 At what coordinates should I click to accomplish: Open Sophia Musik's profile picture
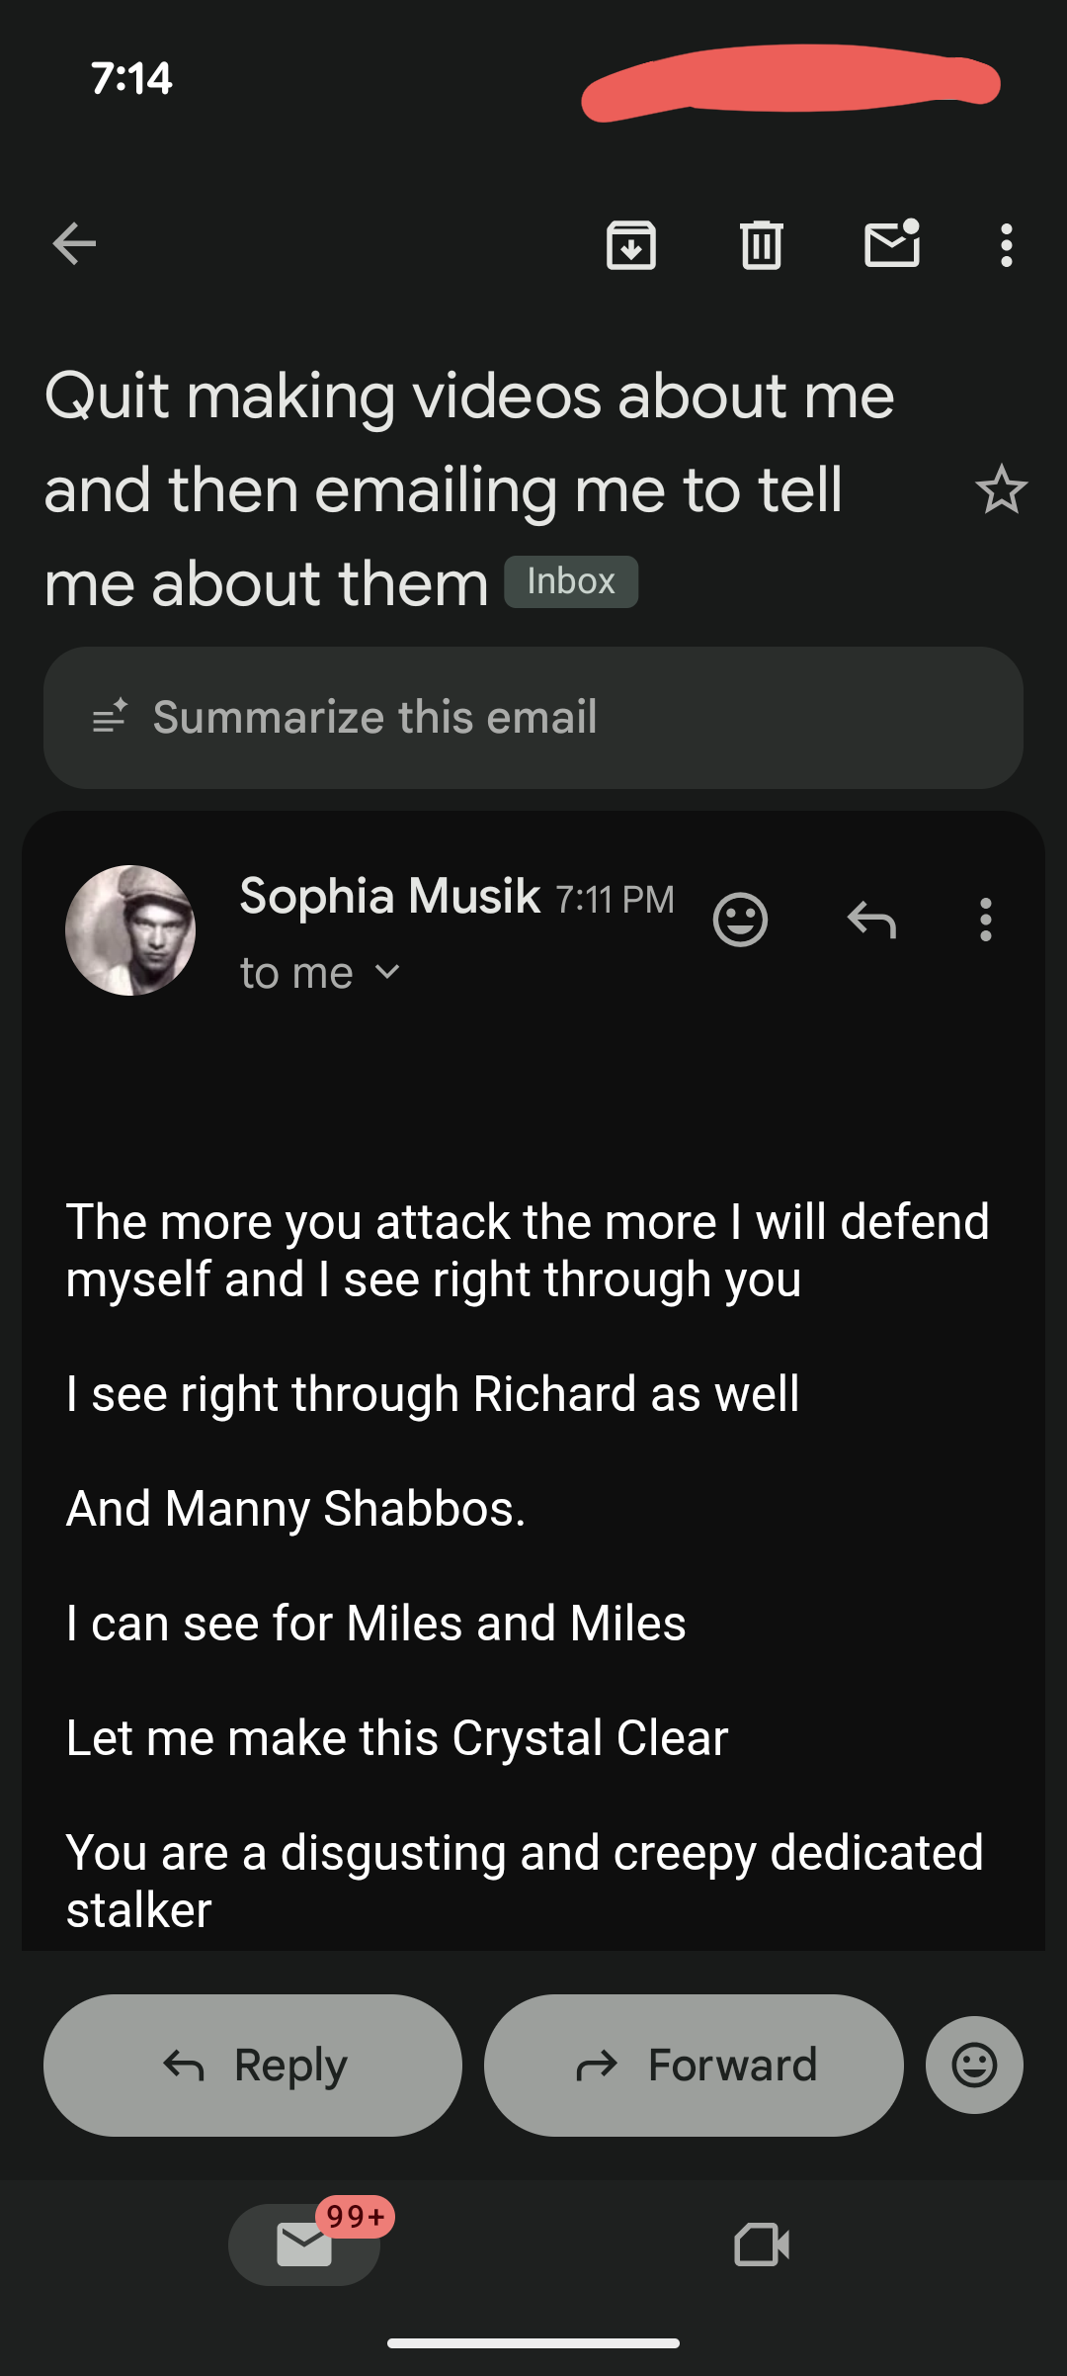point(130,930)
